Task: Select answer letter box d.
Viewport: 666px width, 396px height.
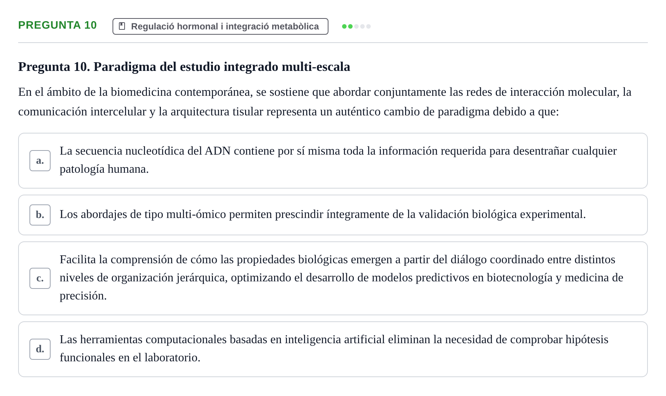Action: 40,349
